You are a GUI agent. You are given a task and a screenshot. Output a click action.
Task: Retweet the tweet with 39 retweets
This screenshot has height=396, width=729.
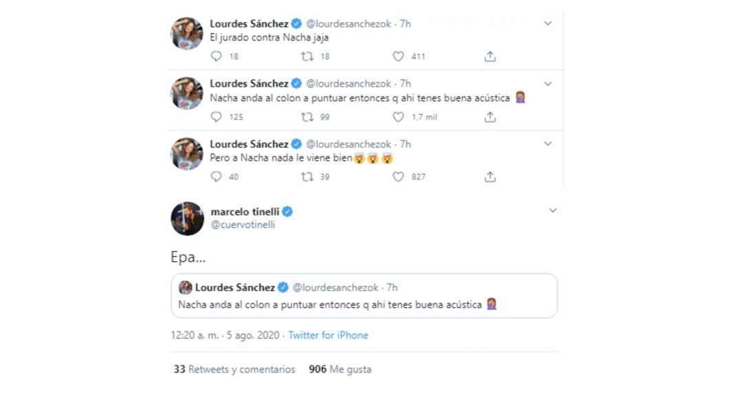tap(307, 177)
